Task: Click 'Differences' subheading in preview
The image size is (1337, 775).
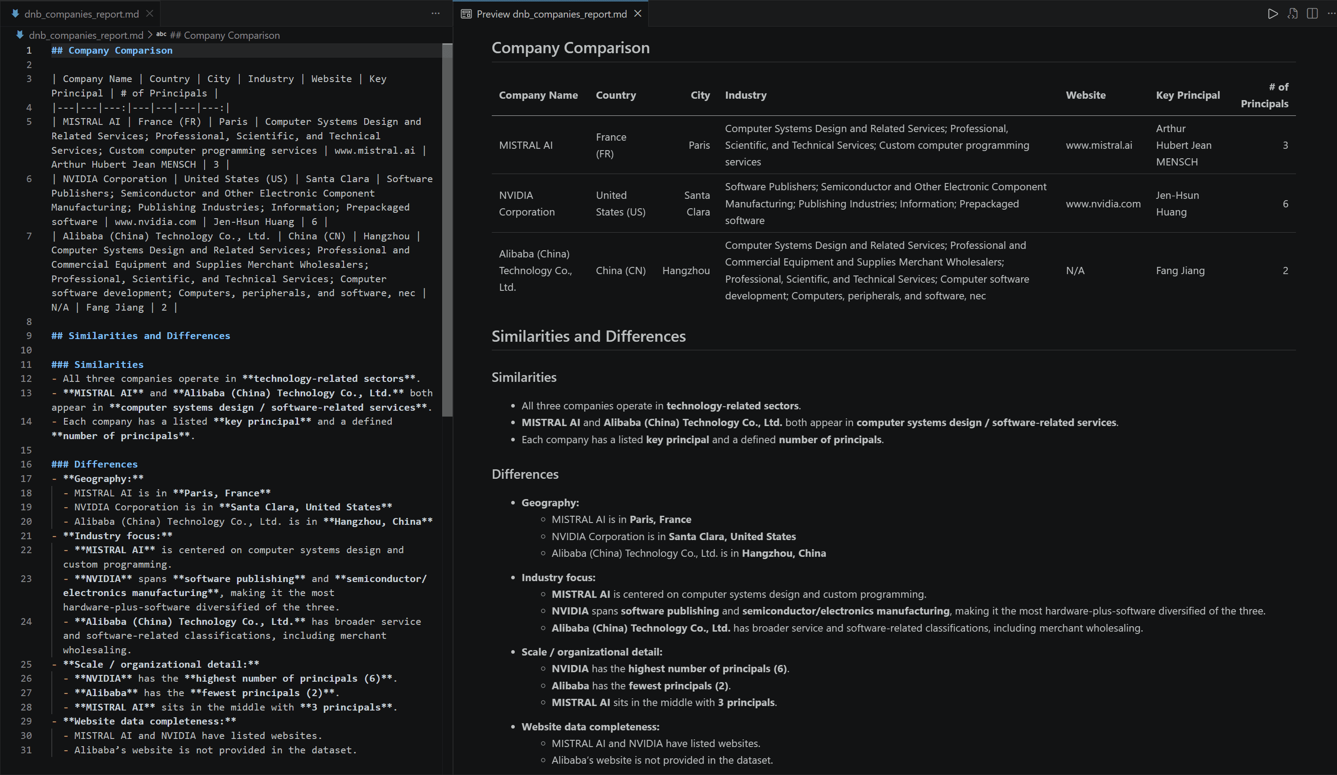Action: click(x=525, y=474)
